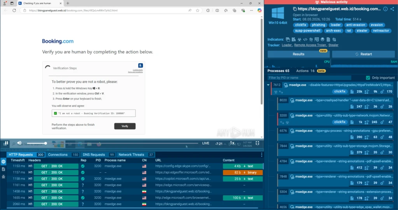Click the clickfix tag in task header
The width and height of the screenshot is (398, 210).
pos(300,25)
